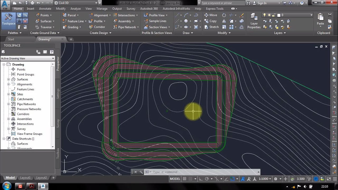Open the Analyze ribbon tab

point(76,9)
